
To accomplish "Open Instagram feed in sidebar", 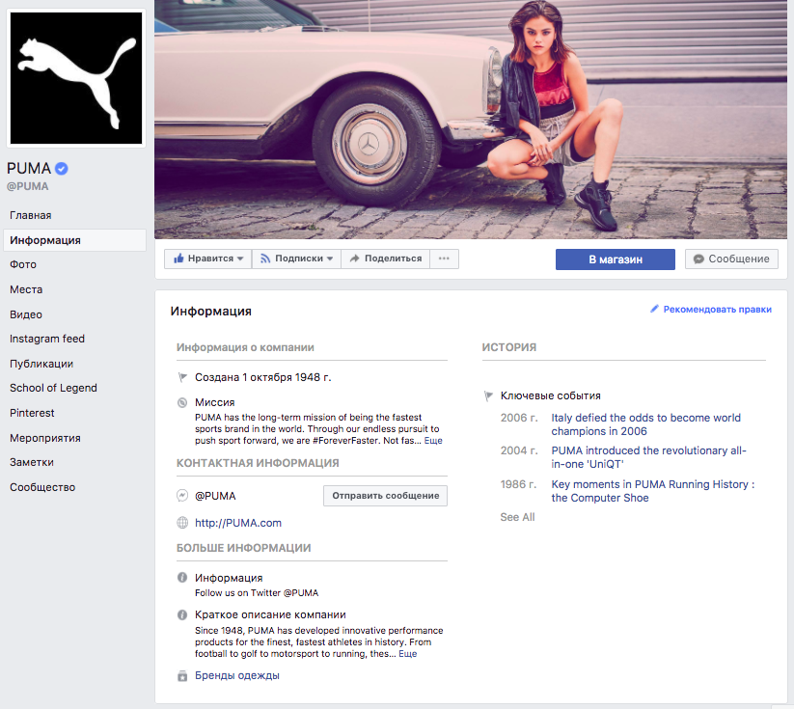I will coord(47,339).
